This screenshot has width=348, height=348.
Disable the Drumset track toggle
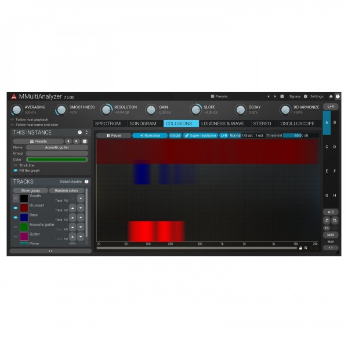pos(16,208)
